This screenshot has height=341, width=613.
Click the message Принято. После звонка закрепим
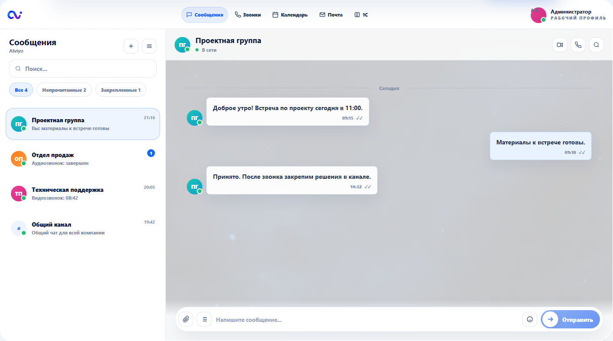292,180
